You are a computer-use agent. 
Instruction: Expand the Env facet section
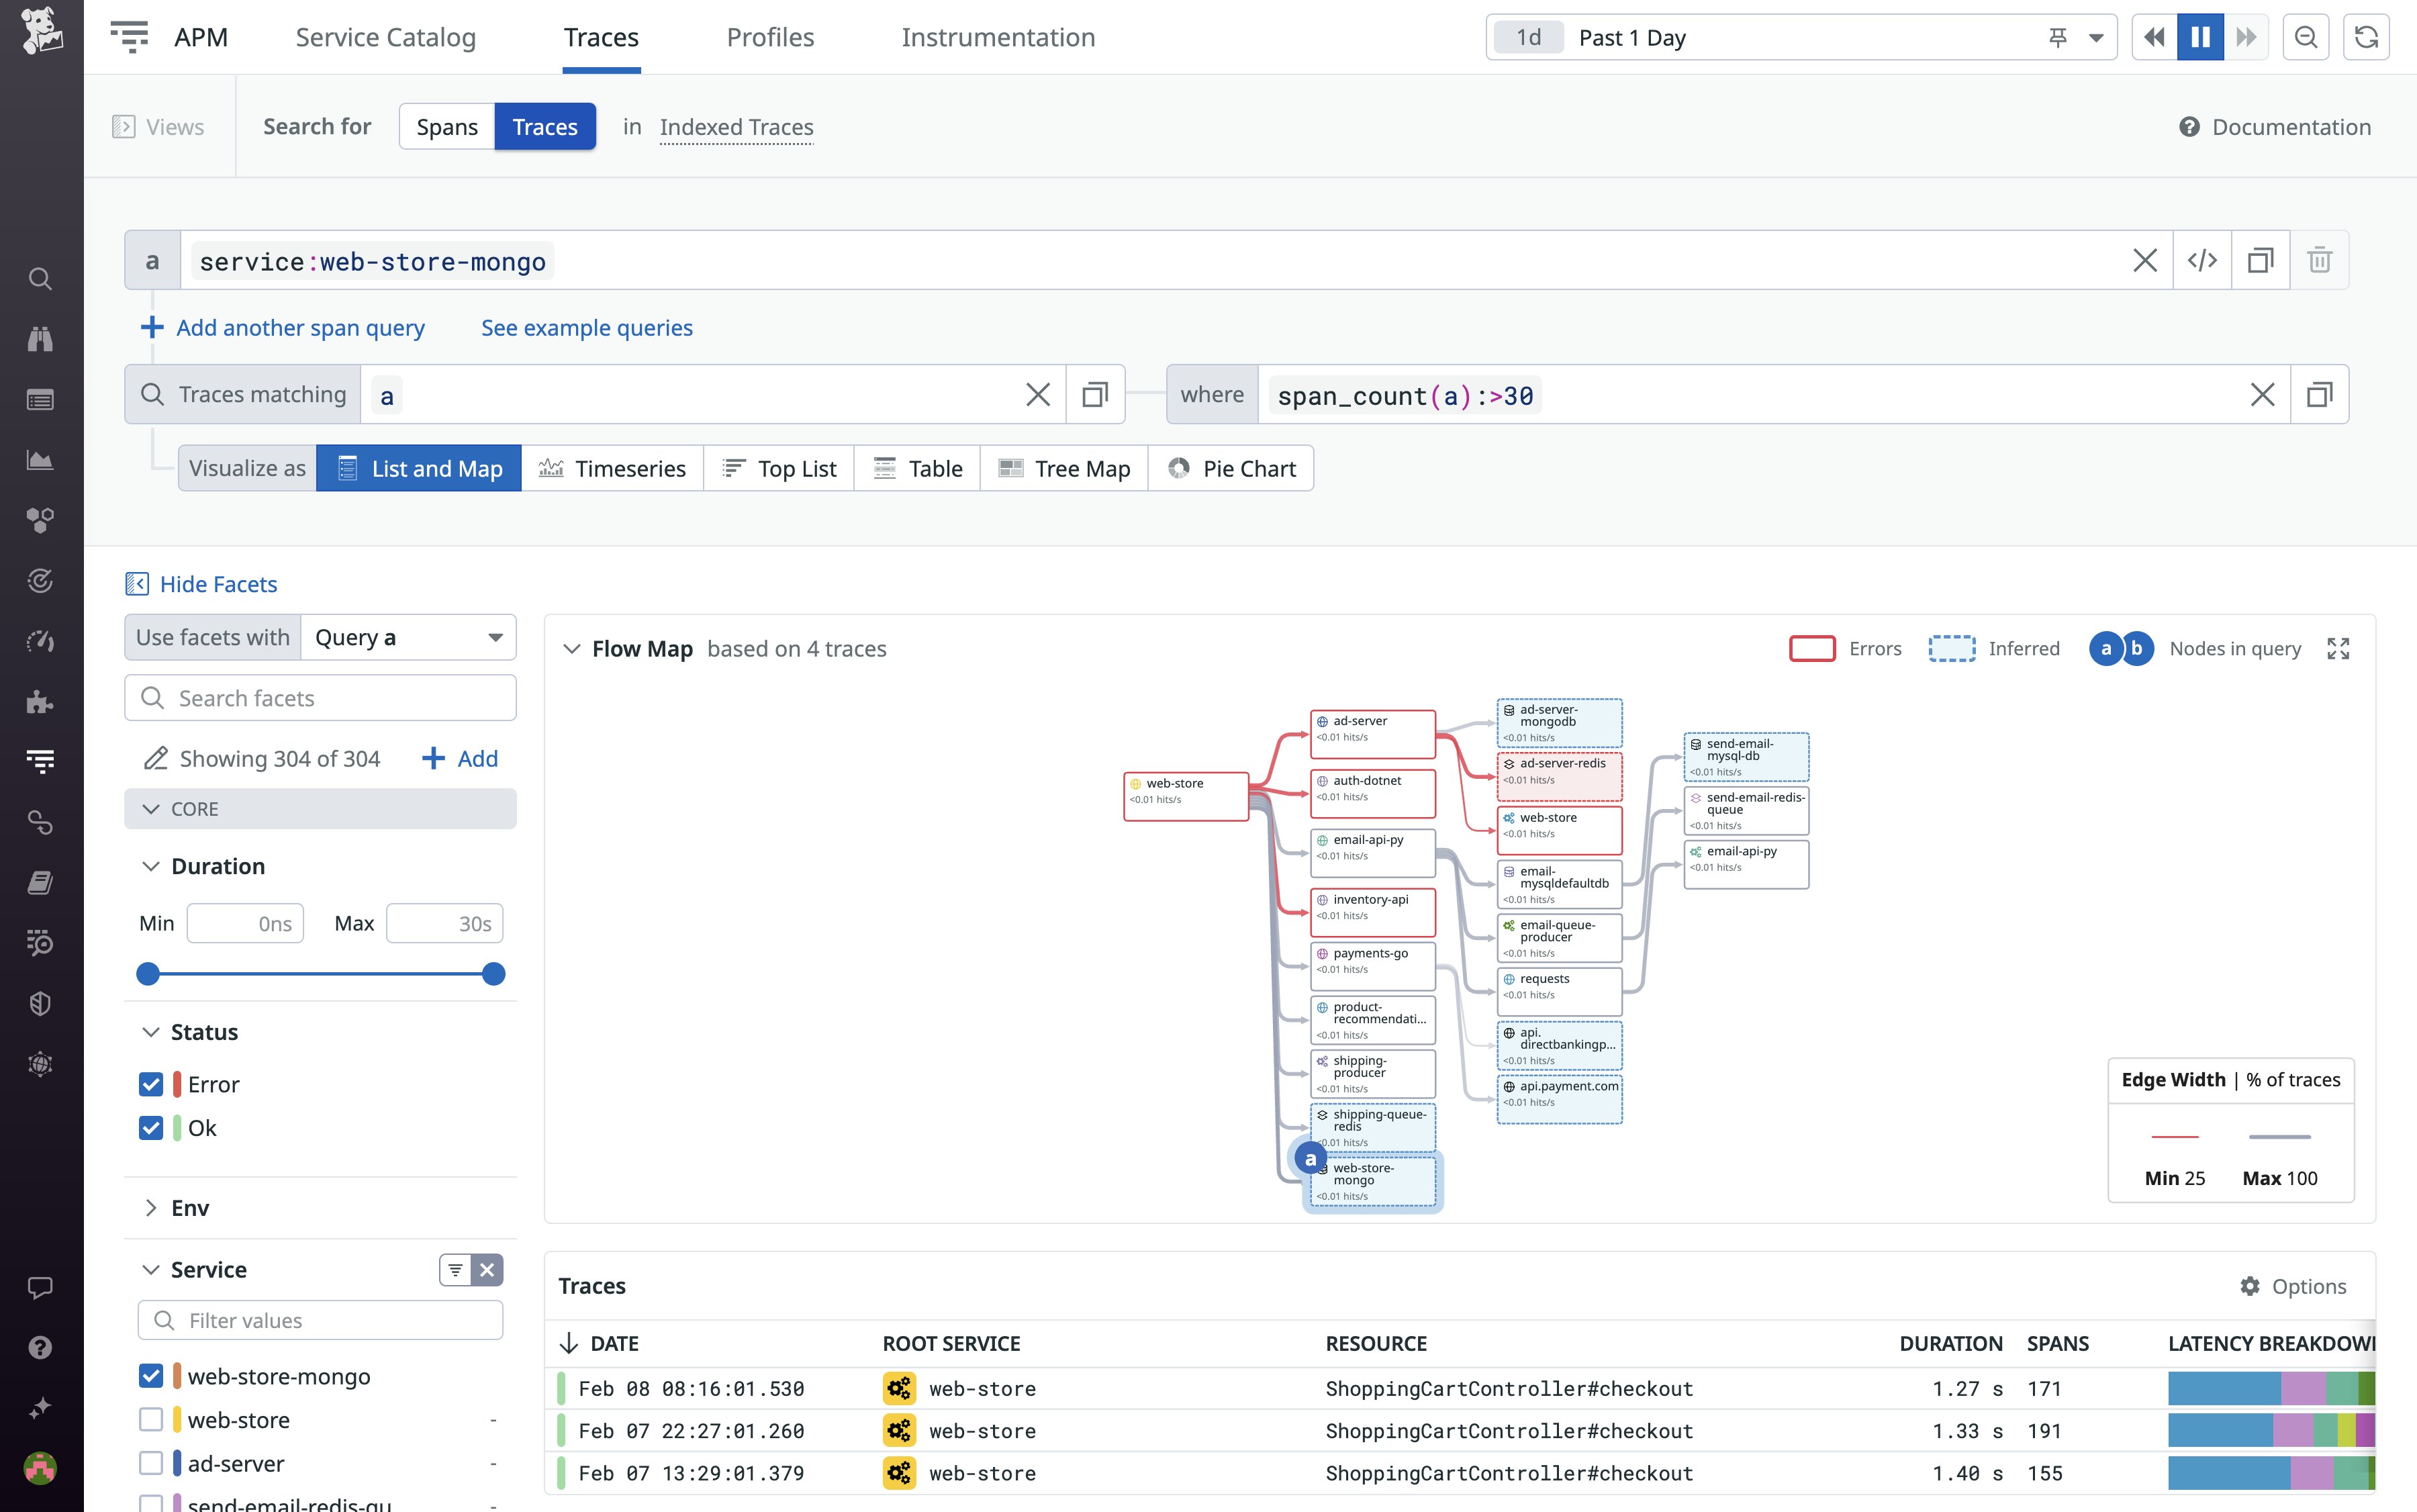pos(189,1208)
